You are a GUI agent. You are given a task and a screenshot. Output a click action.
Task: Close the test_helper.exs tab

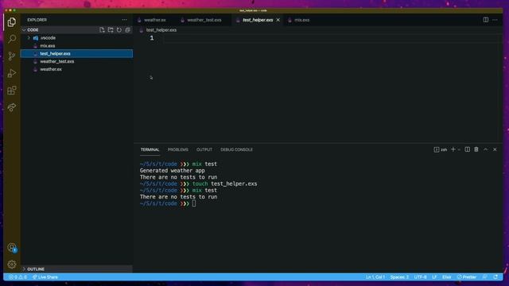click(278, 20)
